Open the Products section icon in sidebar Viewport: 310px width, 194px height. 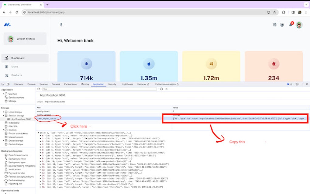[7, 75]
